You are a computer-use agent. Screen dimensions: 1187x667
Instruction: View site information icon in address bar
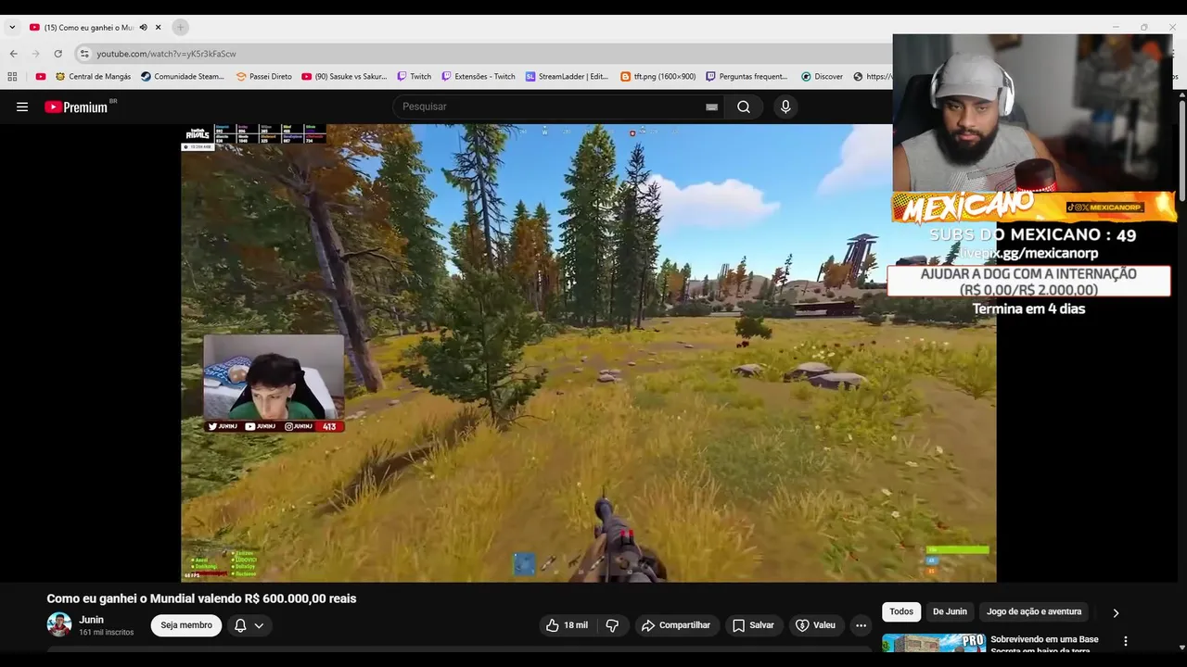pos(84,54)
